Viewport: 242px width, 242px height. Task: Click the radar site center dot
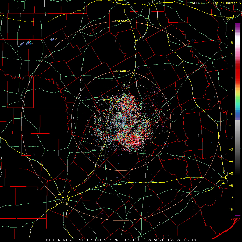(121, 121)
